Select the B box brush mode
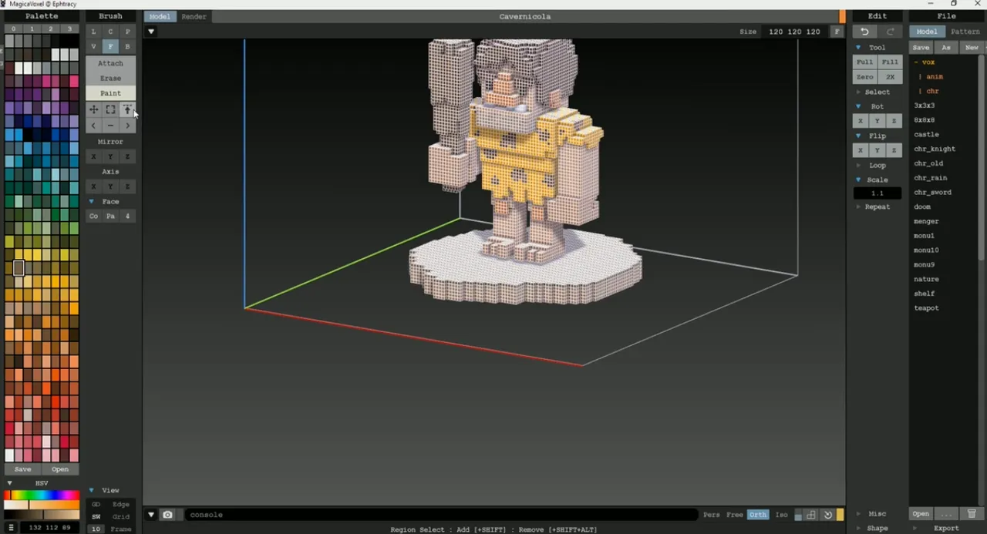 127,46
